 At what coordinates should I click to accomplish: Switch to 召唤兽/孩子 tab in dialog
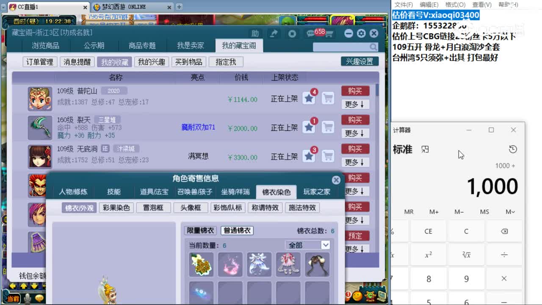(195, 192)
